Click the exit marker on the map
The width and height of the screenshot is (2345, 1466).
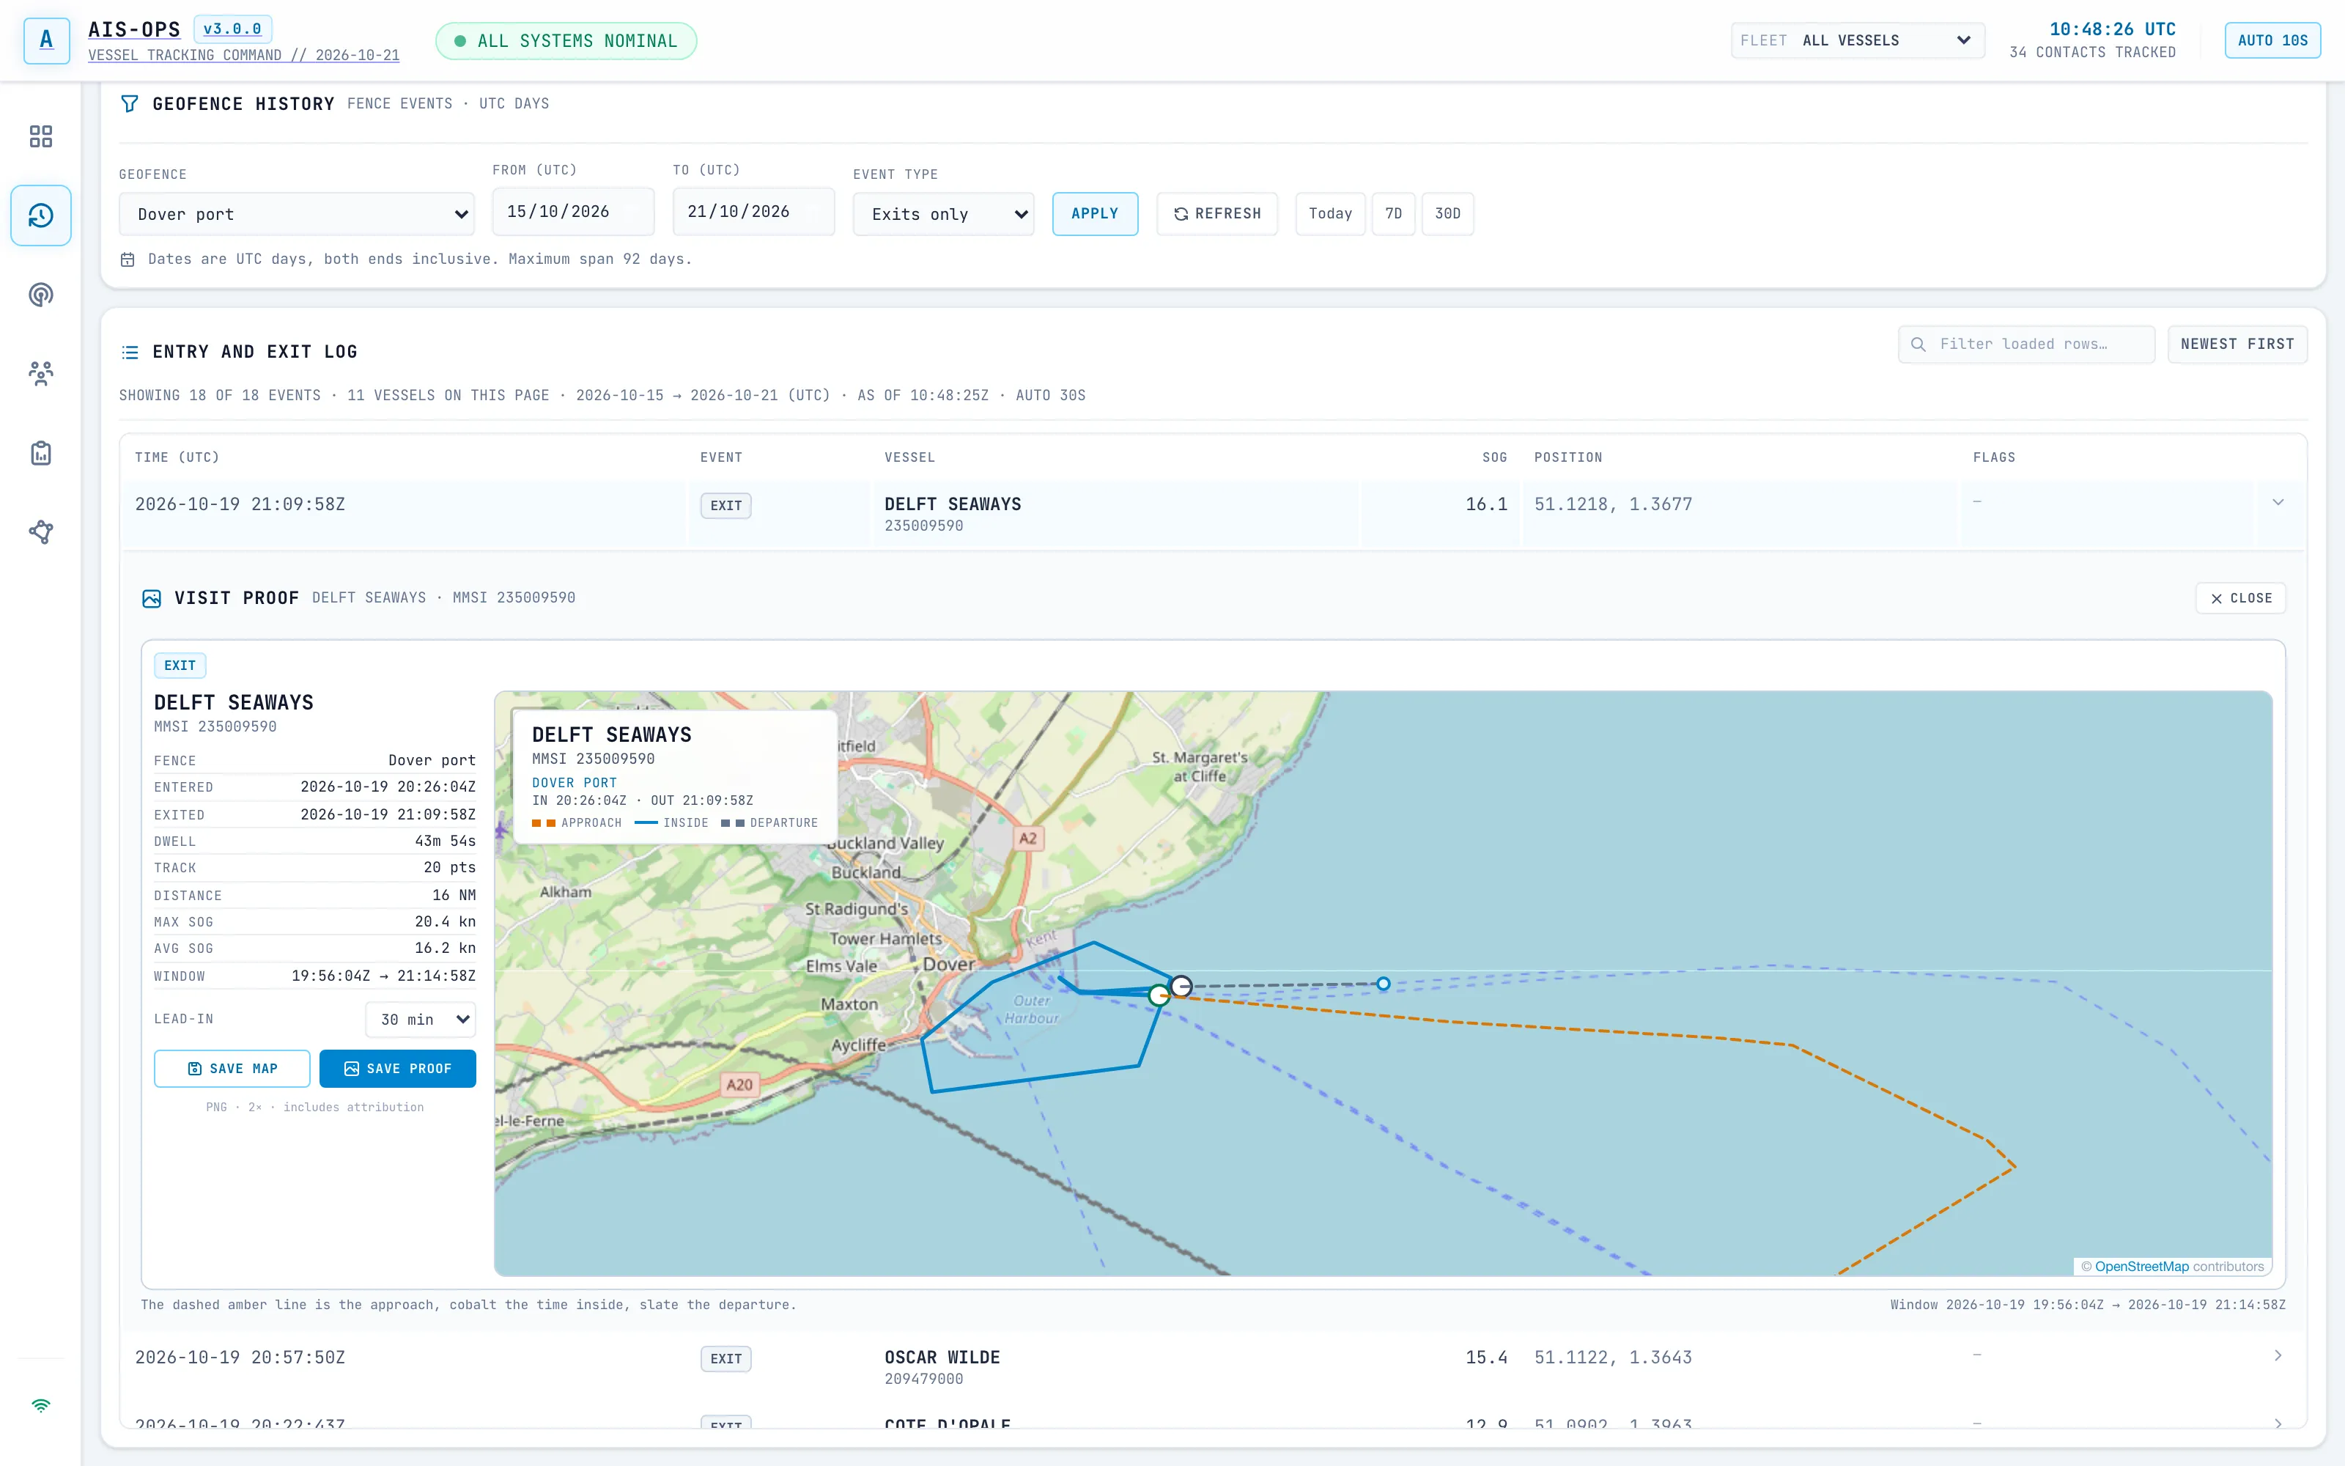(x=1181, y=986)
